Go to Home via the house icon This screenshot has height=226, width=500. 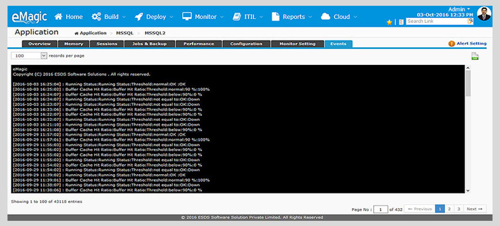(x=58, y=17)
